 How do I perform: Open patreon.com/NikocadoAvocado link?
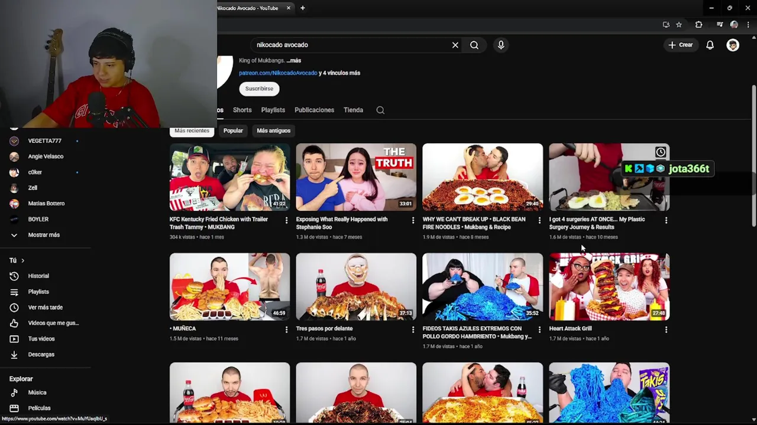tap(278, 73)
